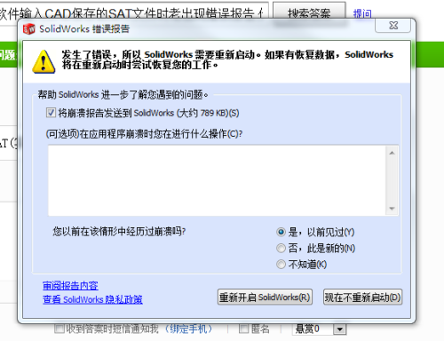444x341 pixels.
Task: Click the text box scrollbar down arrow
Action: pyautogui.click(x=392, y=209)
